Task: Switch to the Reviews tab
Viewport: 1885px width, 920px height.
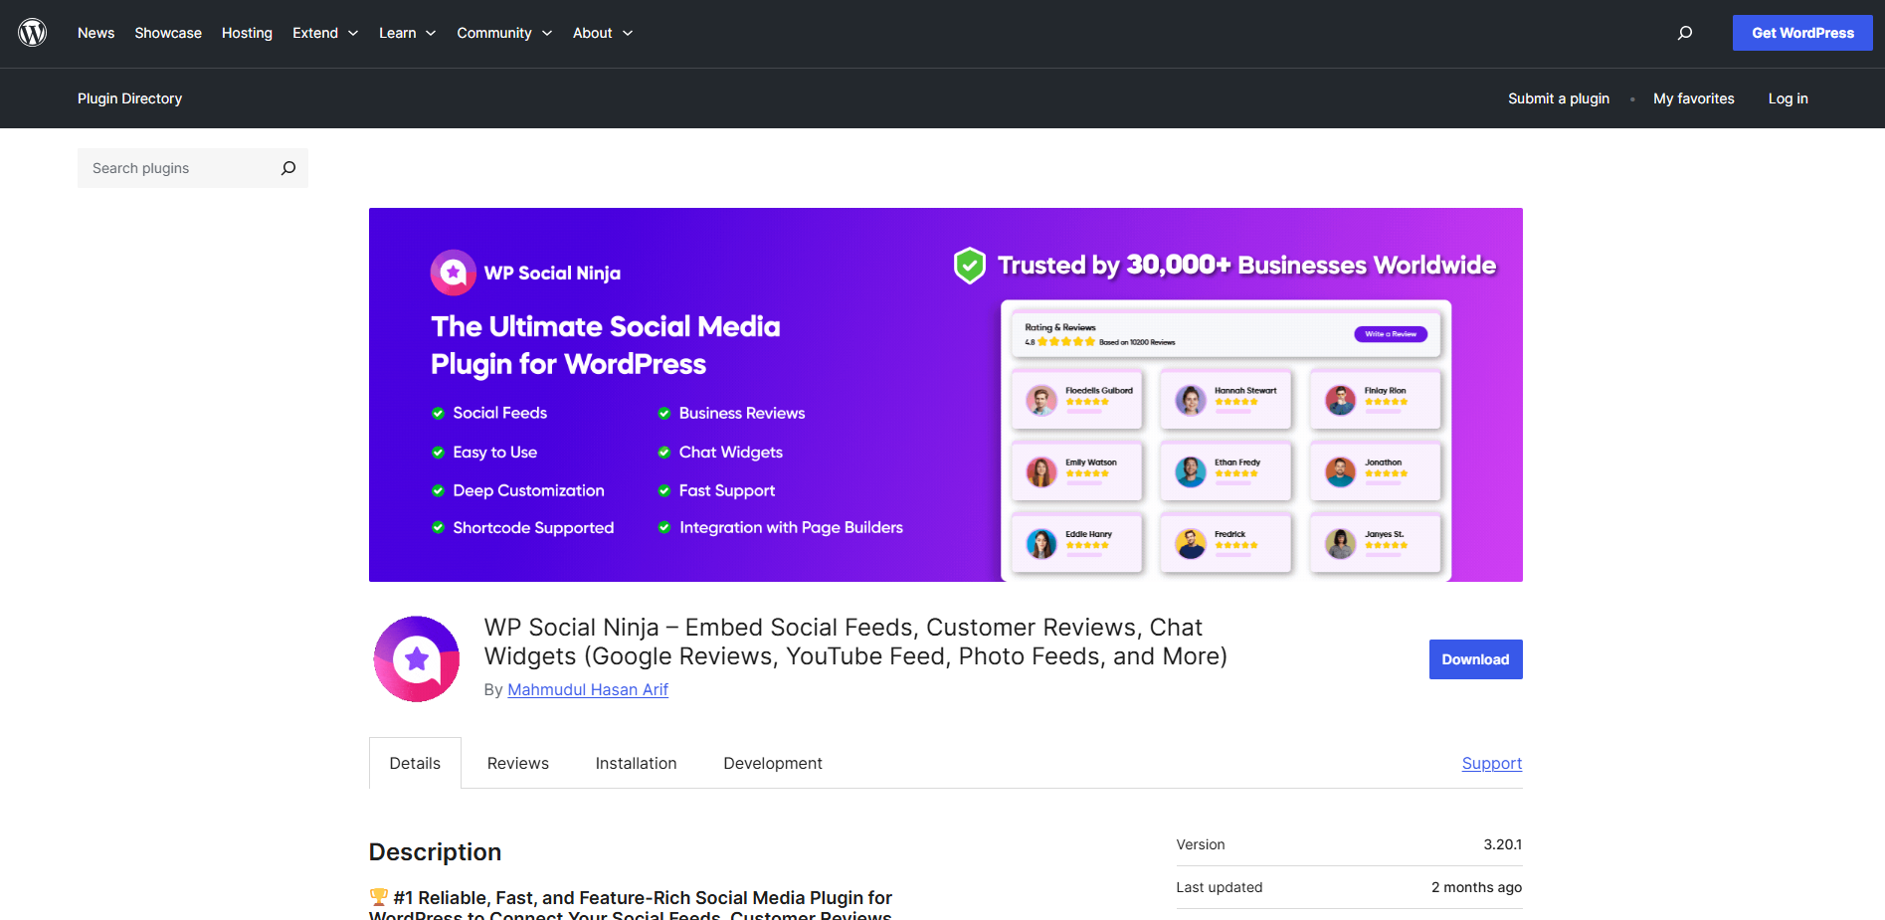Action: coord(517,763)
